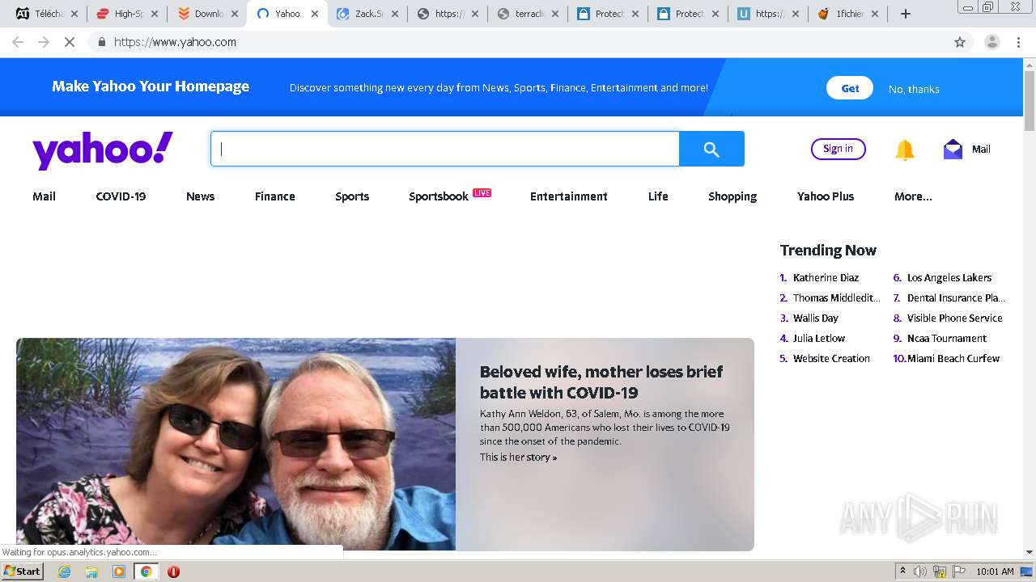Switch to the 1fichier tab
Image resolution: width=1036 pixels, height=582 pixels.
point(848,14)
